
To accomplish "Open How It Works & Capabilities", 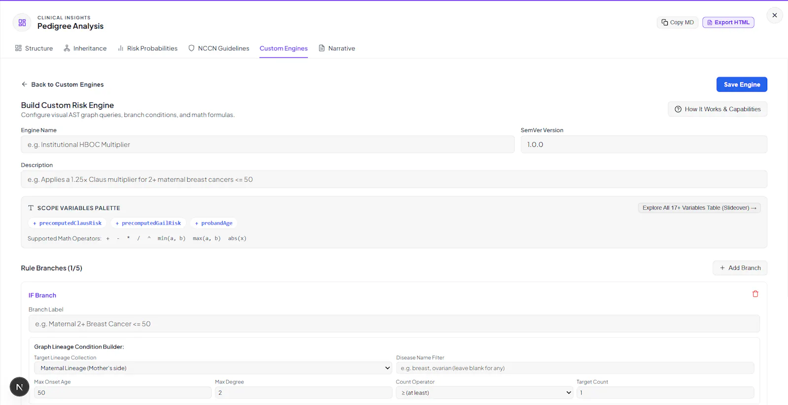I will [x=718, y=109].
